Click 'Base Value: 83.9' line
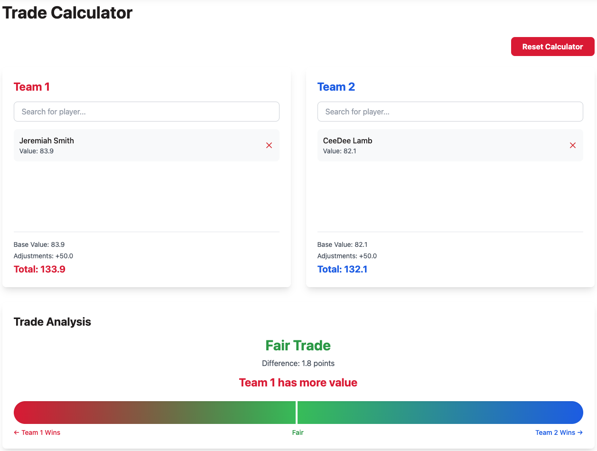The image size is (597, 451). pos(39,244)
